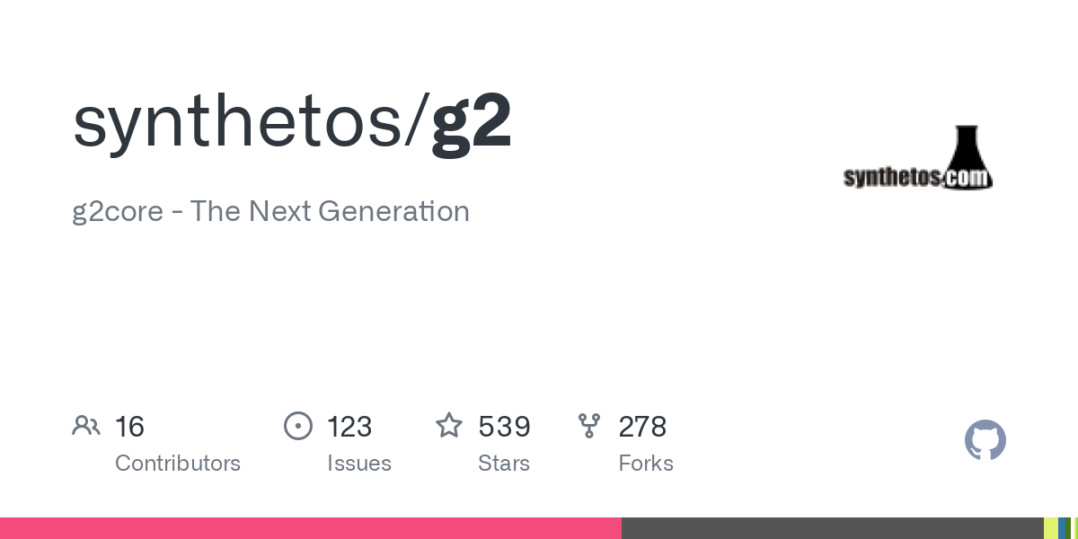Select the "Stars" label
1078x539 pixels.
pos(504,464)
